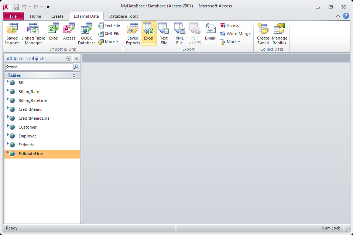Image resolution: width=353 pixels, height=235 pixels.
Task: Select the Employee table
Action: 42,136
